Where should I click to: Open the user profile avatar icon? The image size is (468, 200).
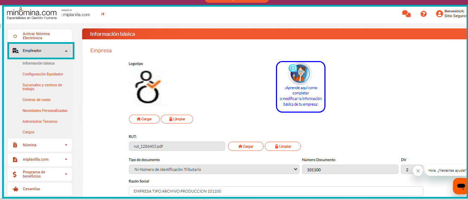[x=439, y=14]
